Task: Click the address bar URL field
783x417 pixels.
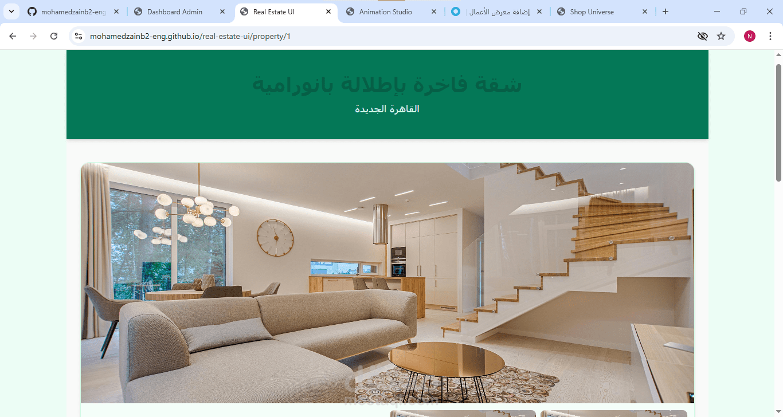Action: 390,36
